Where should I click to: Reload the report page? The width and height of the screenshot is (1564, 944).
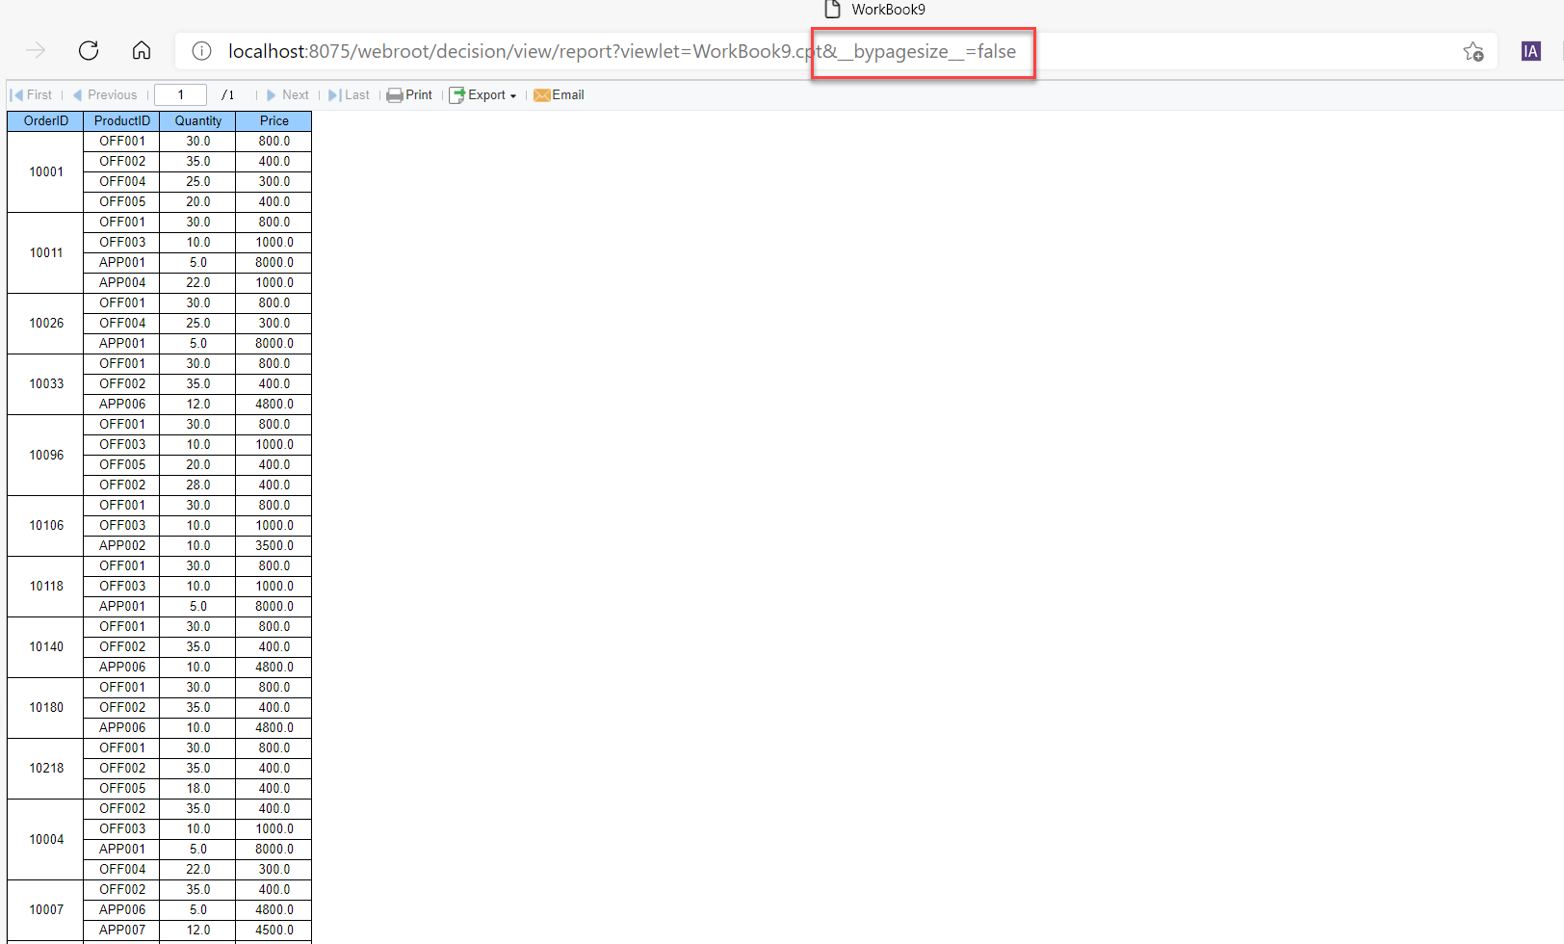[x=89, y=51]
